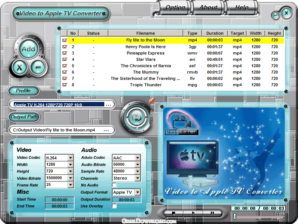Viewport: 298px width, 224px height.
Task: Open the Video Bitrate dropdown
Action: coord(70,178)
